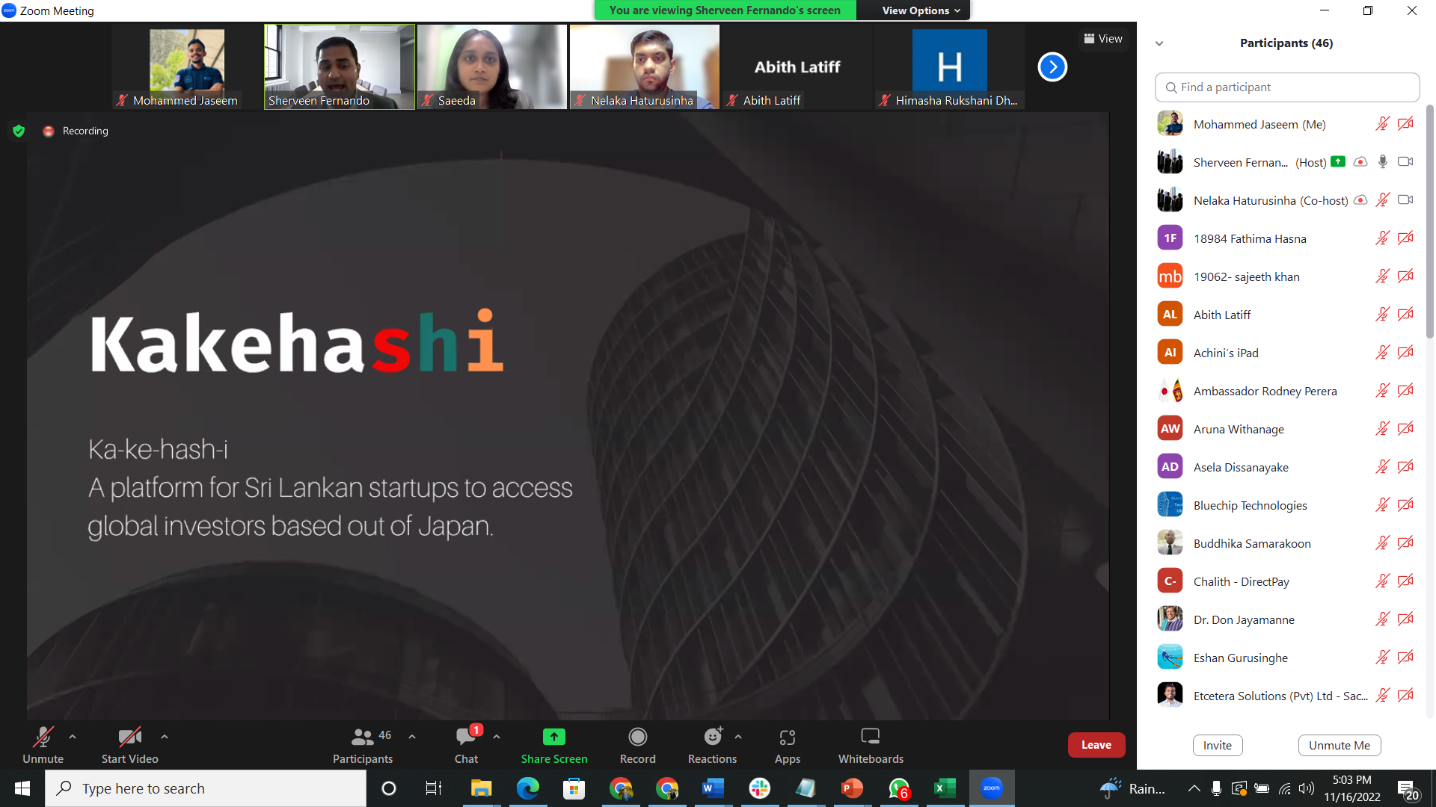Viewport: 1436px width, 807px height.
Task: Select Chalith - DirectPay participant row
Action: pos(1286,581)
